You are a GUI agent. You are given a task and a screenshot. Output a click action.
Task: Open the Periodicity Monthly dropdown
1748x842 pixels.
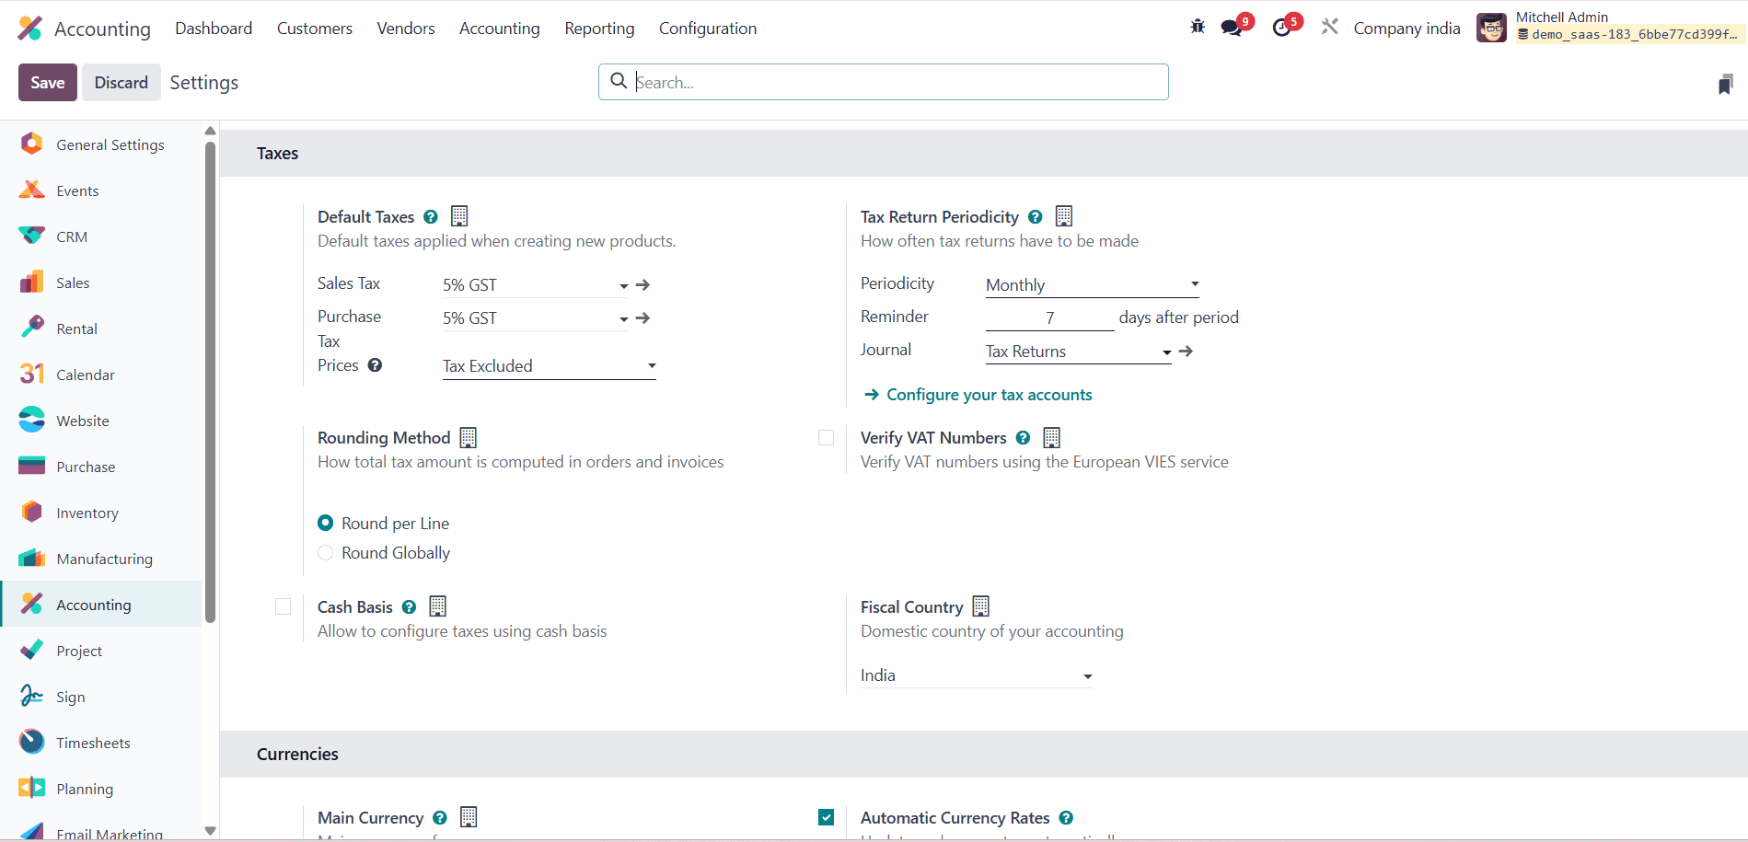[1092, 285]
